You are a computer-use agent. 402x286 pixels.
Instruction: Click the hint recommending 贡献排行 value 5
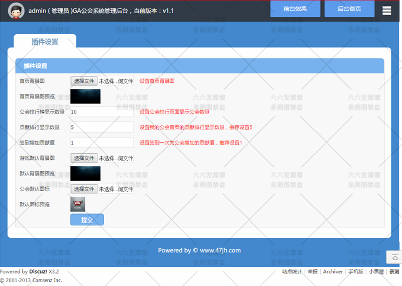(196, 127)
